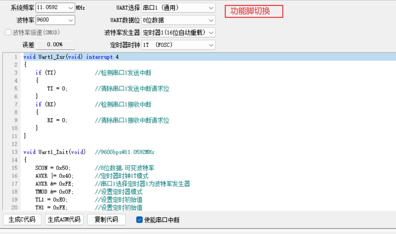Click the 'void Uart1_Init(void)' code line
396x234 pixels.
[55, 152]
